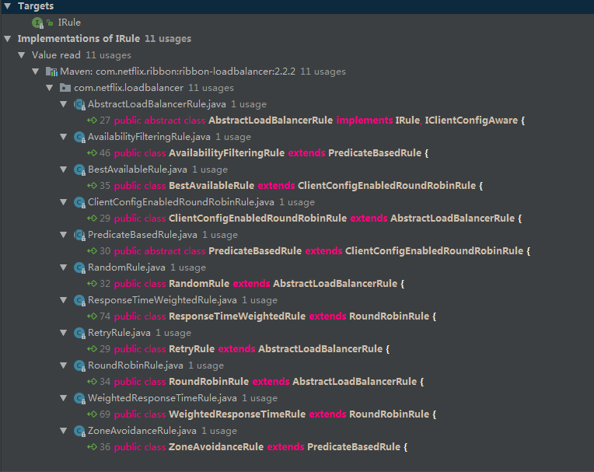Collapse the Targets section arrow
594x472 pixels.
(8, 5)
